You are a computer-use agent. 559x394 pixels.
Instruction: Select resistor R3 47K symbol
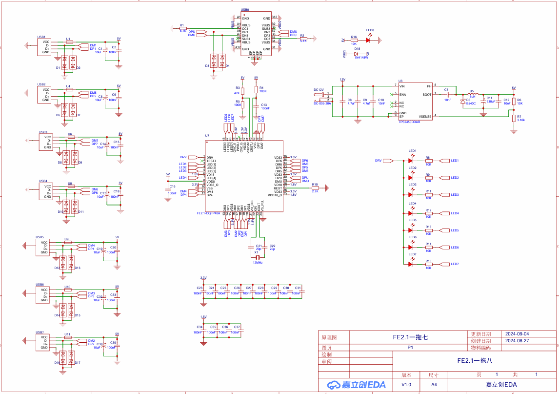point(242,91)
